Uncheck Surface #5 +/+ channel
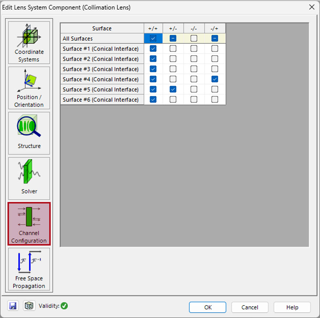The width and height of the screenshot is (320, 318). (153, 89)
